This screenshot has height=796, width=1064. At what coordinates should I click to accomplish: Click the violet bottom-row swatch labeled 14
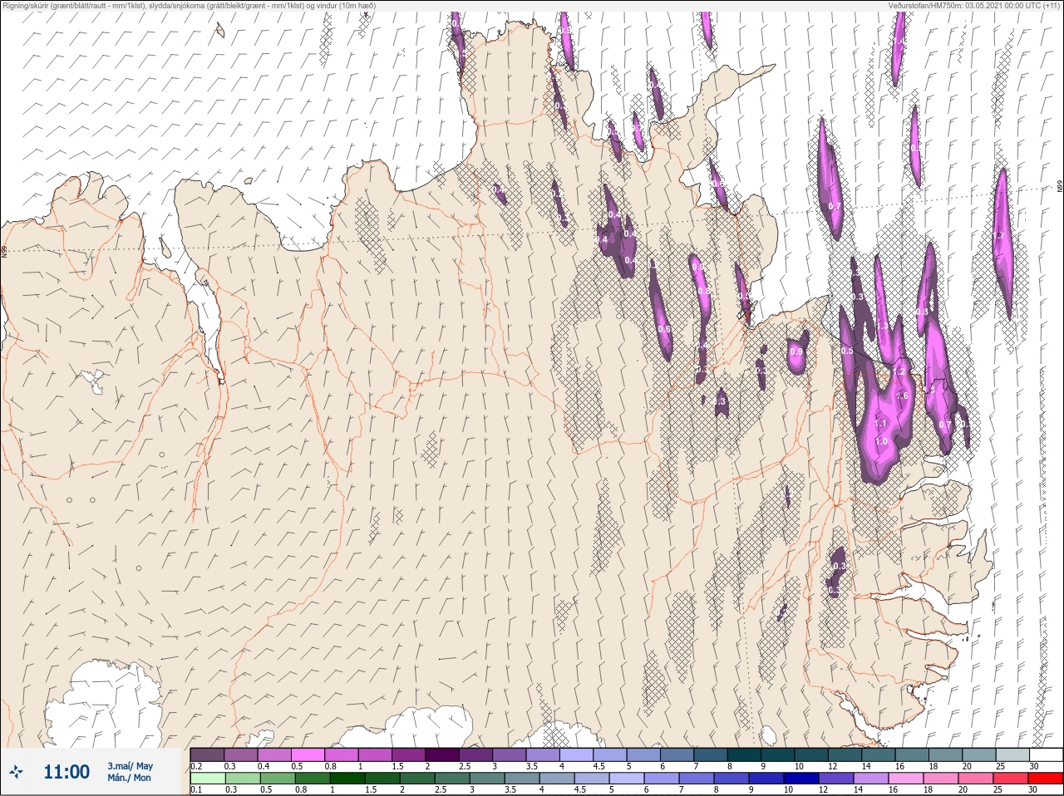pyautogui.click(x=870, y=779)
